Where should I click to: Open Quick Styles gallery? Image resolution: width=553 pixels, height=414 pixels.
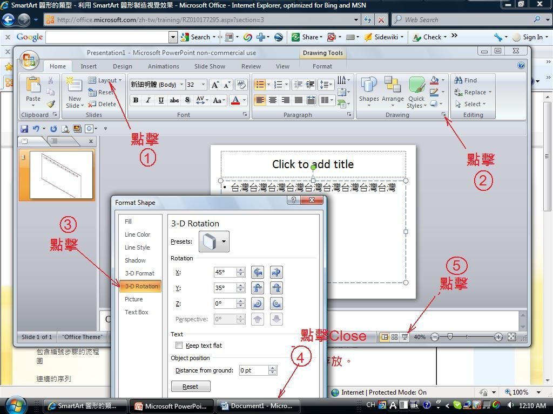417,92
